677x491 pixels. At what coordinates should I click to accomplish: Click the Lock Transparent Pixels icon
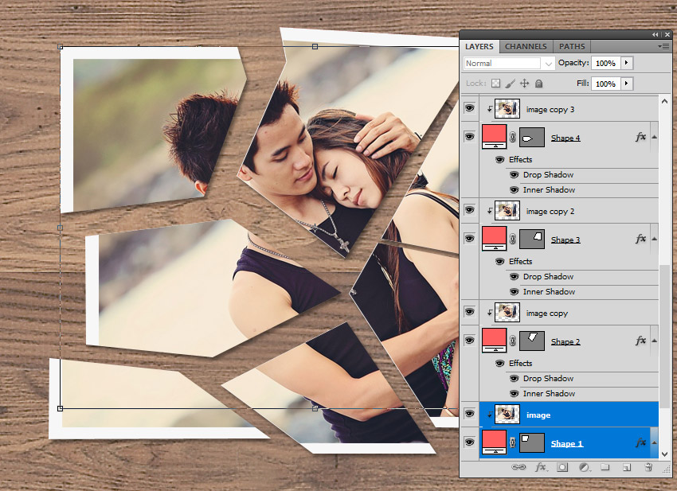click(x=495, y=84)
